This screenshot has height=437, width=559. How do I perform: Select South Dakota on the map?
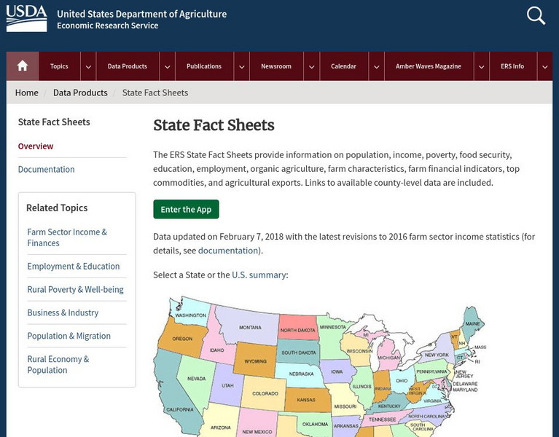pyautogui.click(x=298, y=353)
